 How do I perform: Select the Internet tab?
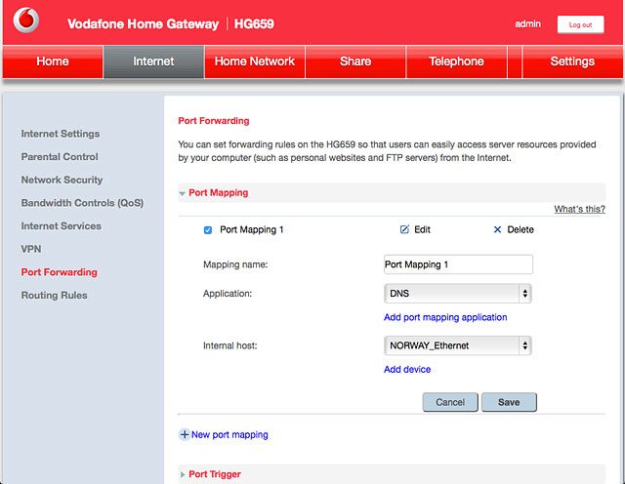(x=153, y=61)
